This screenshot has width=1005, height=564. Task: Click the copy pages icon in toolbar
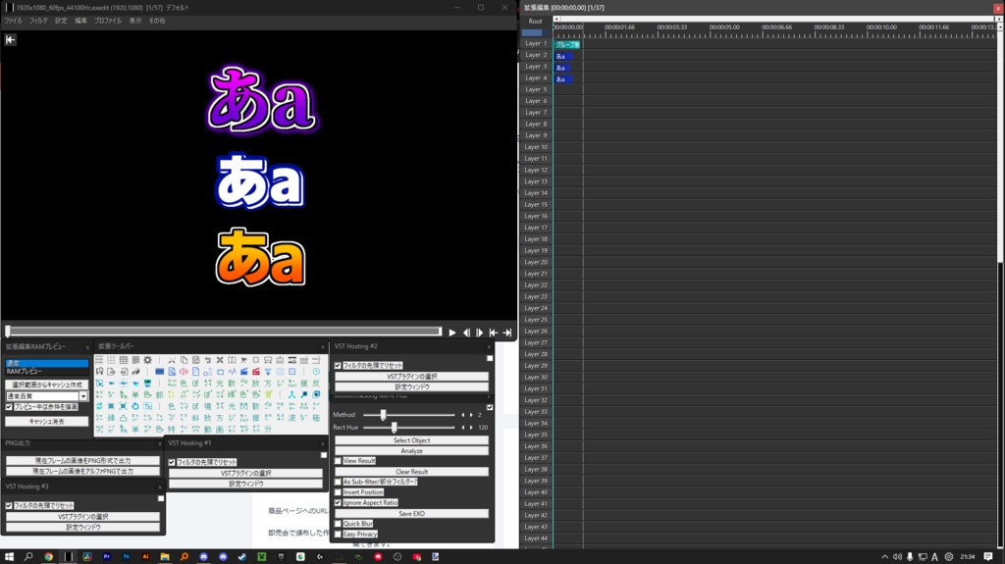tap(184, 360)
